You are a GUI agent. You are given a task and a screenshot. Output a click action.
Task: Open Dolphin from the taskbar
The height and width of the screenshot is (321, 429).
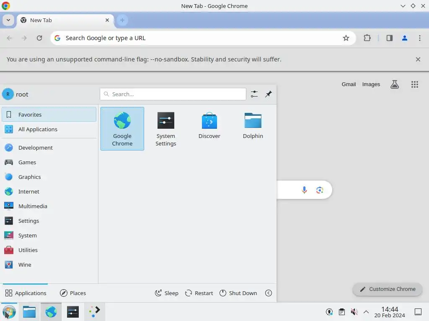29,312
